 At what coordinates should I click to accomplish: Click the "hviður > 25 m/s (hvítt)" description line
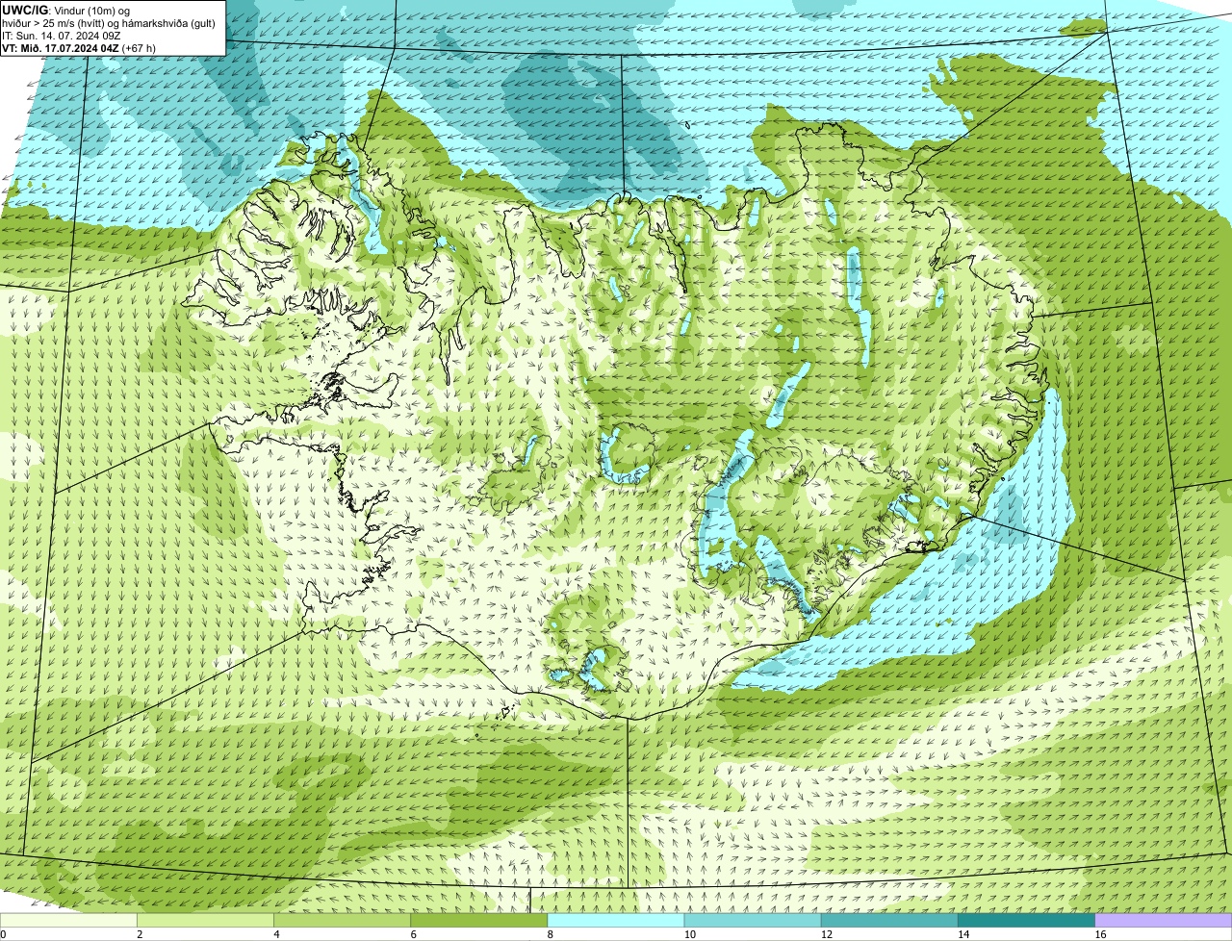(109, 23)
